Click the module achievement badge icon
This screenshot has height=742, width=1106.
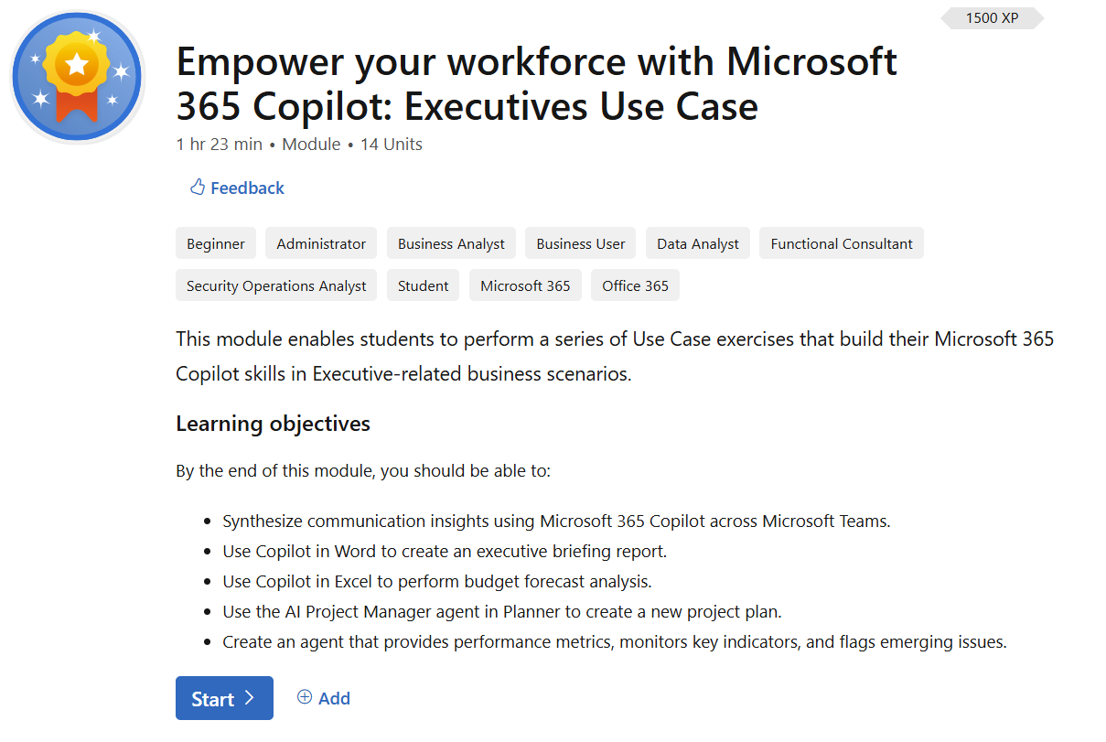pyautogui.click(x=77, y=77)
